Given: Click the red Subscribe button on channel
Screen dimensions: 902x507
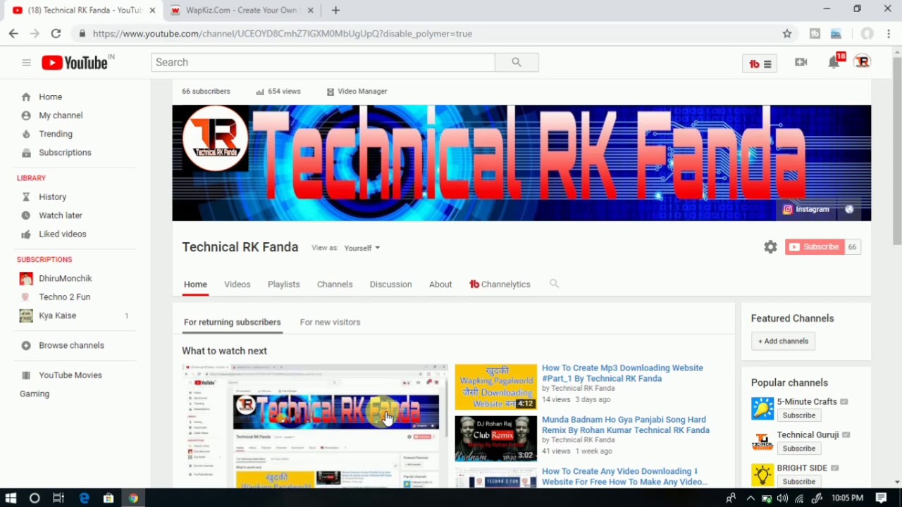Looking at the screenshot, I should click(815, 247).
